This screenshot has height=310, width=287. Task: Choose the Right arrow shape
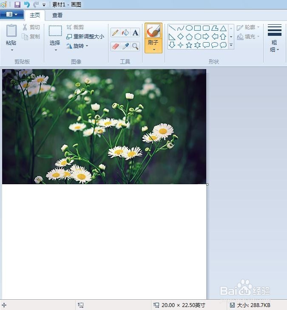(206, 37)
